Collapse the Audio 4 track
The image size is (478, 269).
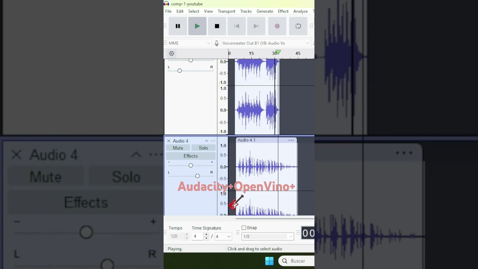(206, 141)
